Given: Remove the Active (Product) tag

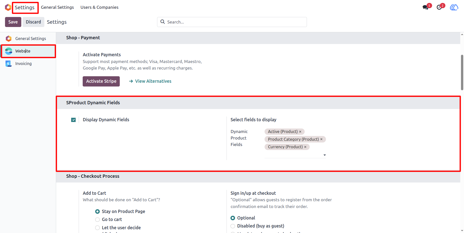Looking at the screenshot, I should coord(300,131).
